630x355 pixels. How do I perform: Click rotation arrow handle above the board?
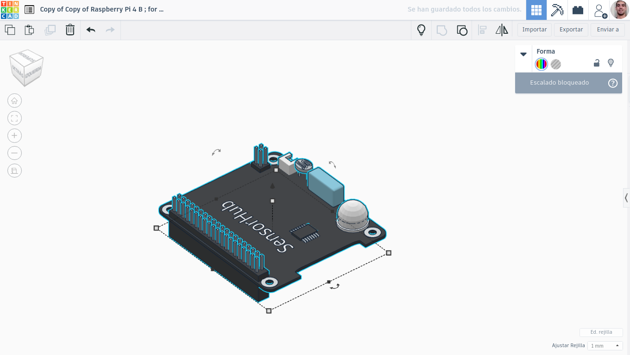click(216, 152)
